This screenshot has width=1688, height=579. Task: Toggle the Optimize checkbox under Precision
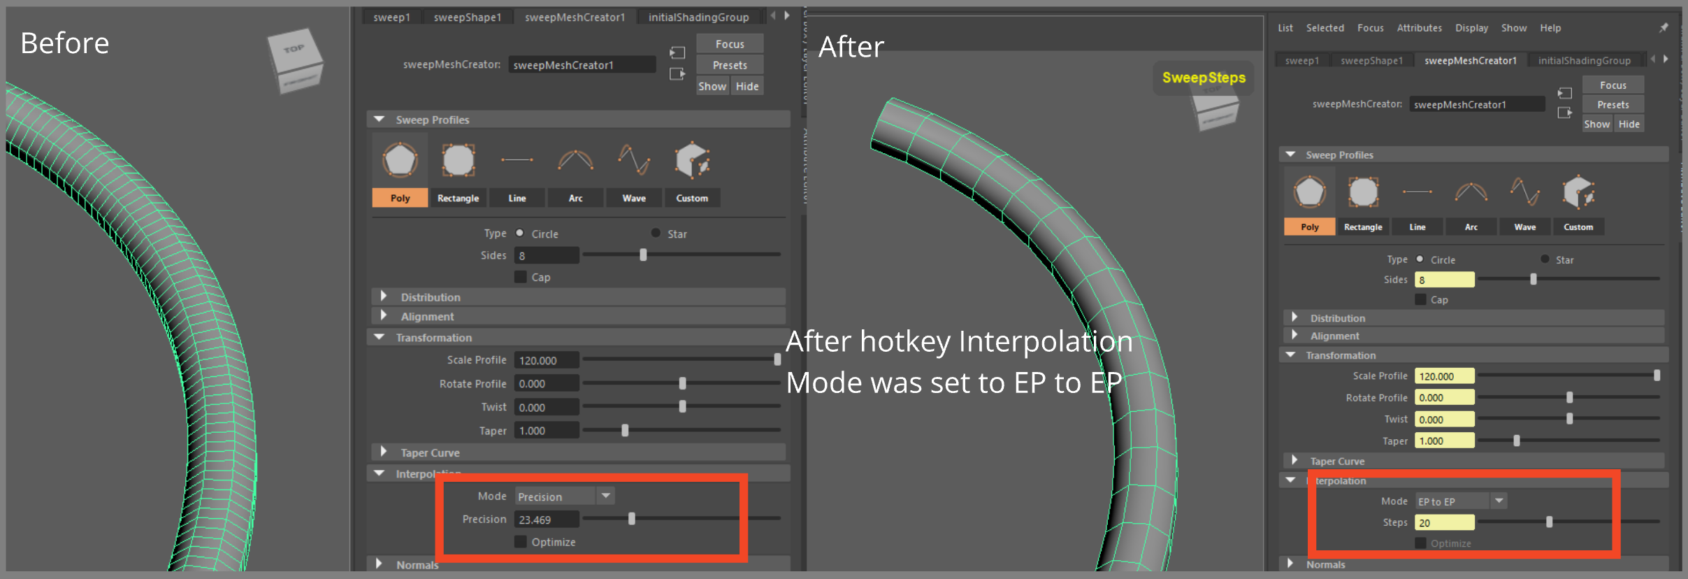click(521, 542)
